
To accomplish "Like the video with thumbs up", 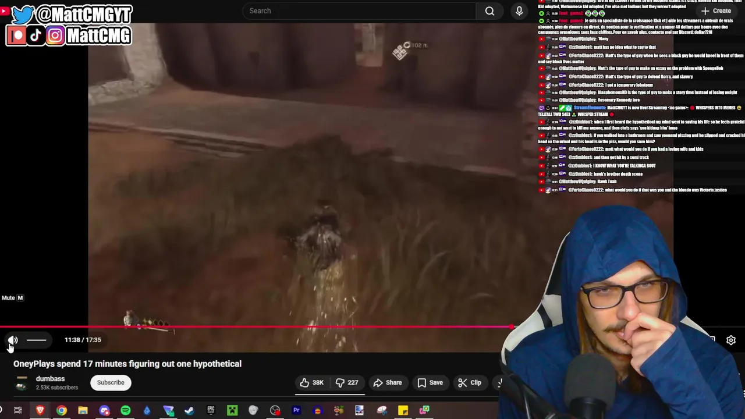I will click(x=311, y=382).
